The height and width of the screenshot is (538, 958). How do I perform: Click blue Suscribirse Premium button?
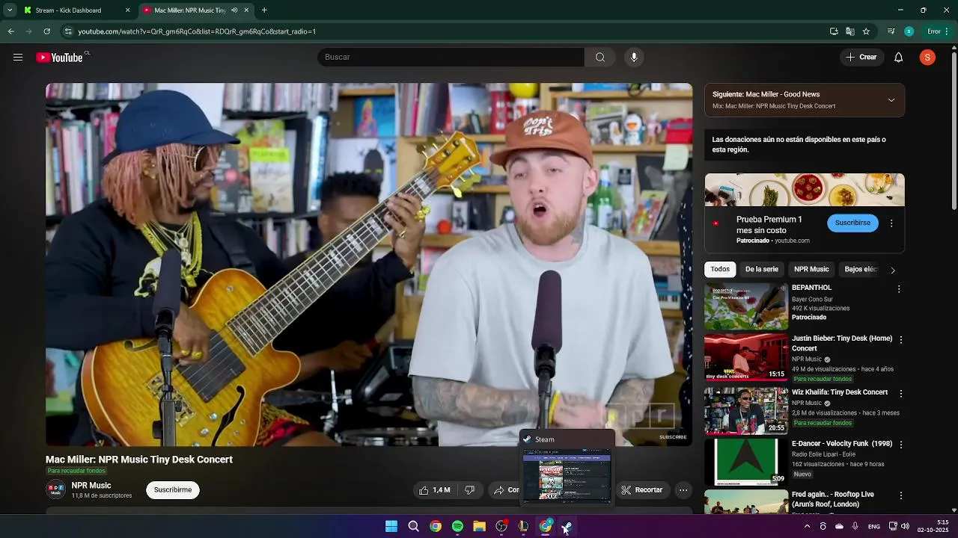(x=852, y=223)
